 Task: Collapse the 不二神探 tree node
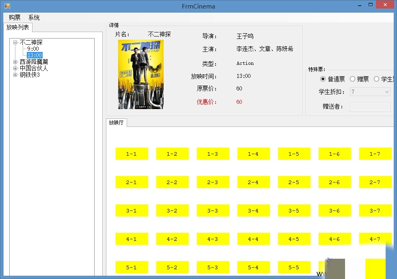coord(15,42)
